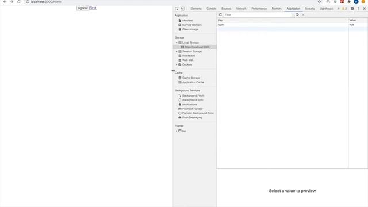This screenshot has width=368, height=207.
Task: Switch to the Memory tab
Action: (x=277, y=9)
